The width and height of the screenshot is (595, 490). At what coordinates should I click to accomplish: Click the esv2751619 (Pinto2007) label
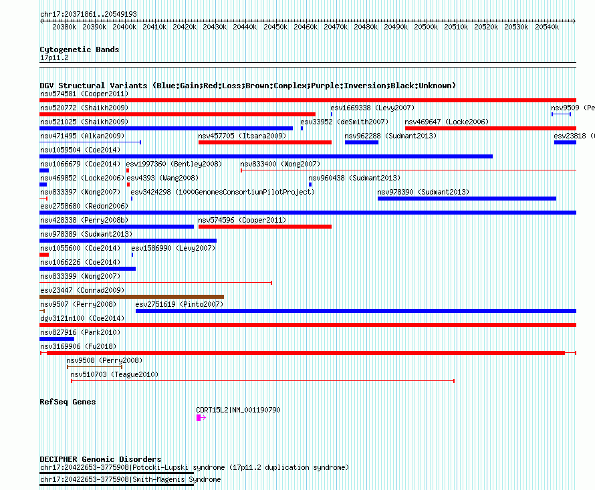[179, 304]
